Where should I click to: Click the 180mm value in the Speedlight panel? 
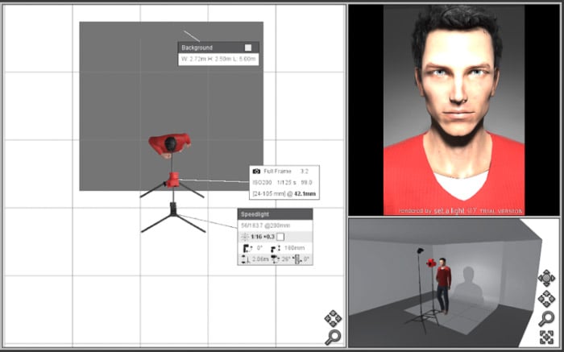(294, 248)
